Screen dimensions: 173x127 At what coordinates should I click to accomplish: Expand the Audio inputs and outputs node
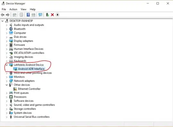(7, 25)
